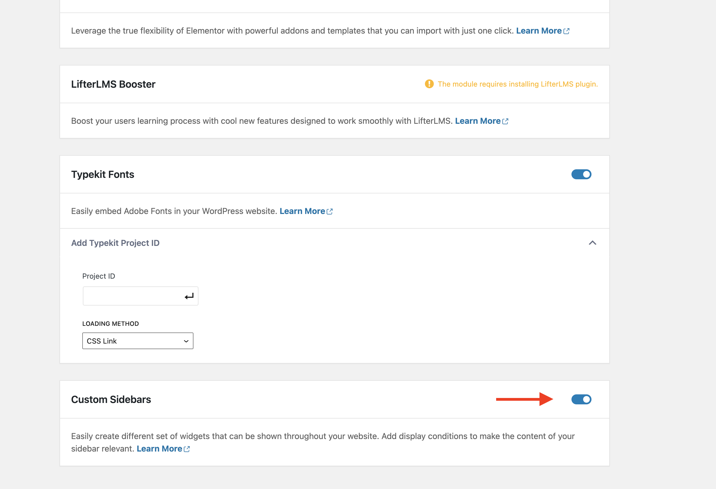716x489 pixels.
Task: Click external link icon after Elementor Learn More
Action: tap(566, 31)
